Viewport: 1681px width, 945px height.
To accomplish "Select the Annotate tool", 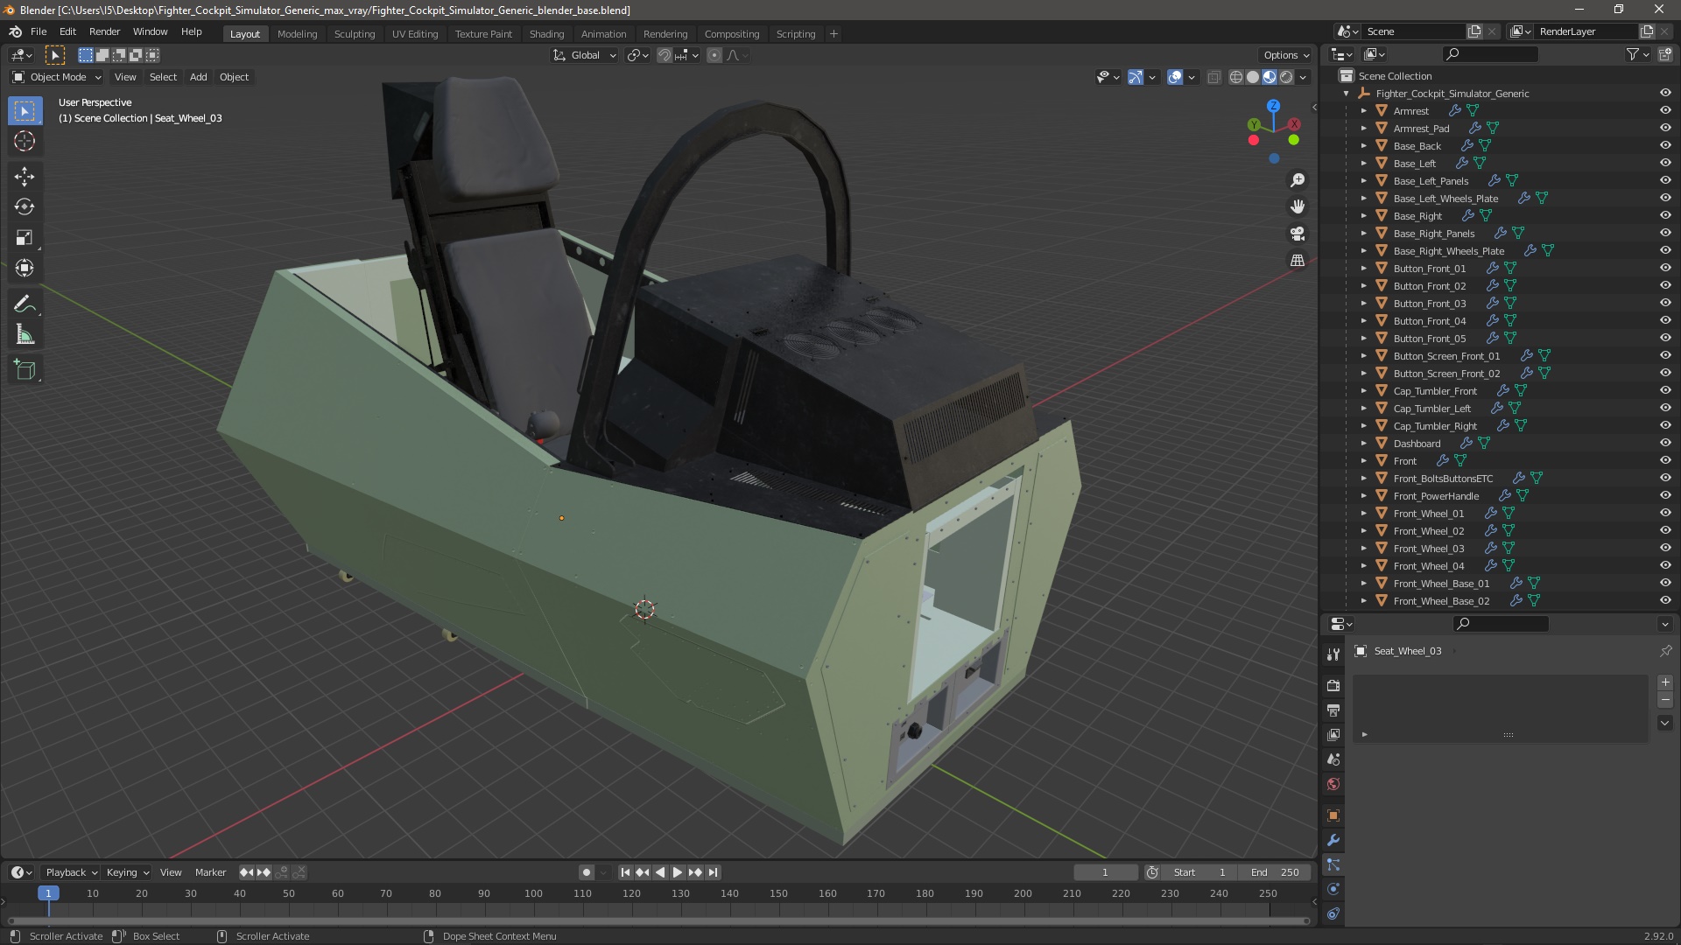I will point(25,304).
